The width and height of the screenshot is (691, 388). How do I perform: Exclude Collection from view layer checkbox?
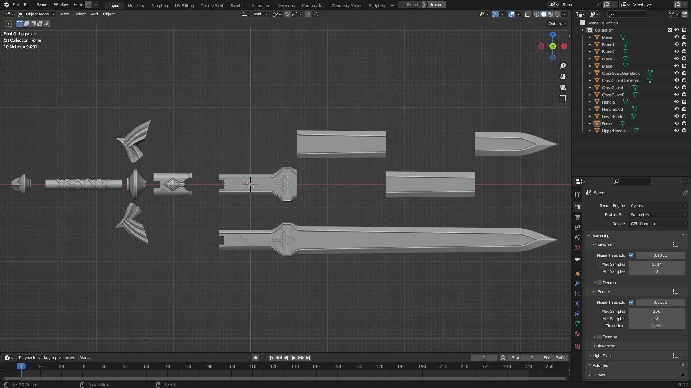(670, 30)
